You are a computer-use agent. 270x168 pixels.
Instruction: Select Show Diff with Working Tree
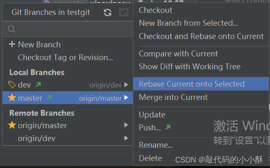point(189,67)
